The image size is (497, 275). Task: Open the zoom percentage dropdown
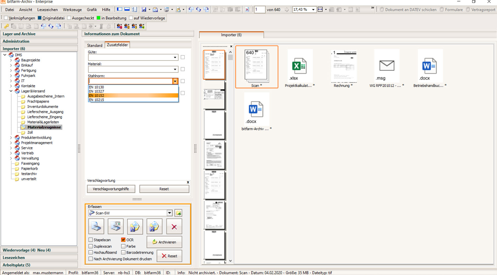pyautogui.click(x=313, y=10)
